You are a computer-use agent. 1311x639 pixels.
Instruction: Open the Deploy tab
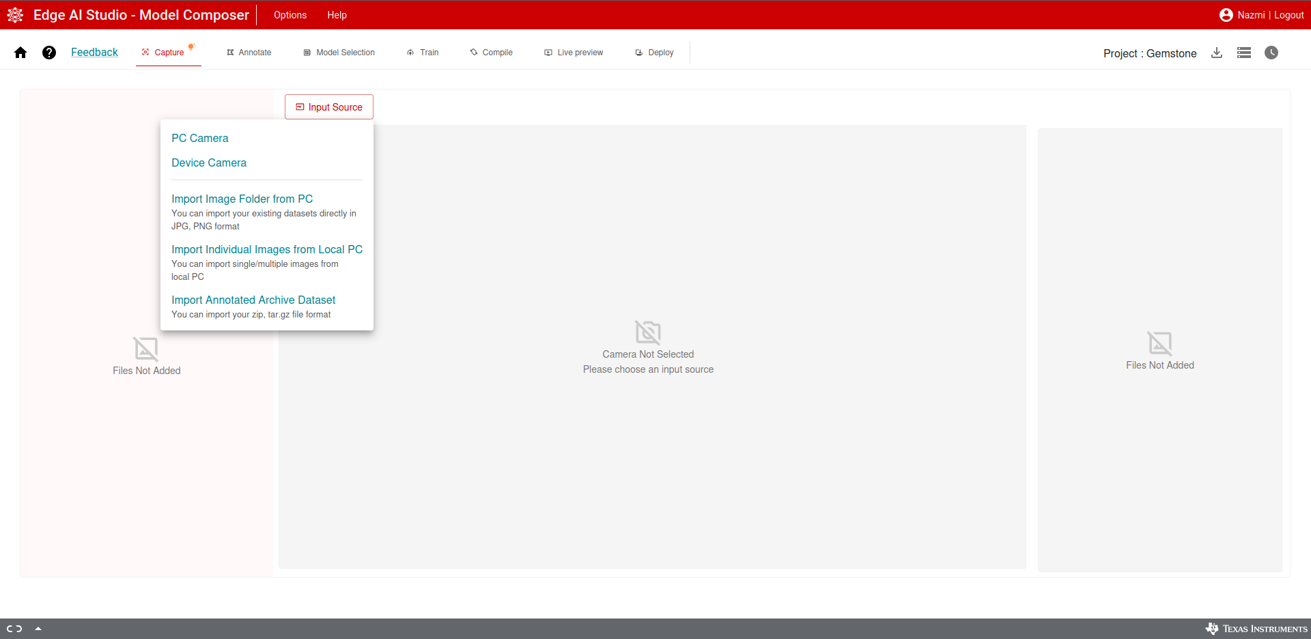pos(654,53)
